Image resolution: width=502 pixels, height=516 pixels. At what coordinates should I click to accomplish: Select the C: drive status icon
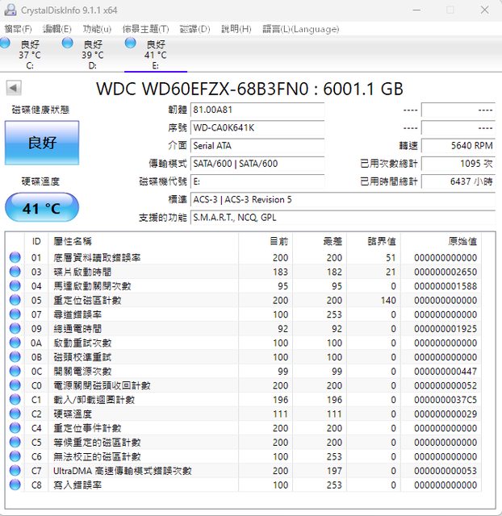pos(11,44)
